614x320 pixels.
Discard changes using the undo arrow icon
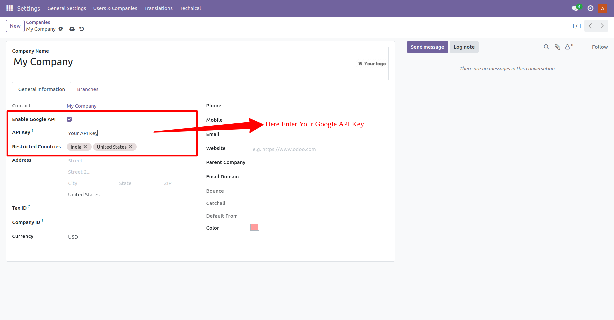click(82, 29)
